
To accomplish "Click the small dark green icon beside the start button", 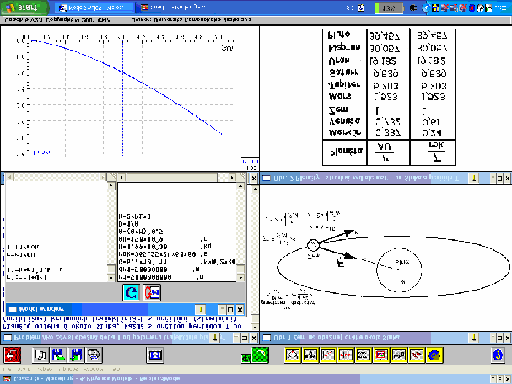I will click(x=245, y=358).
